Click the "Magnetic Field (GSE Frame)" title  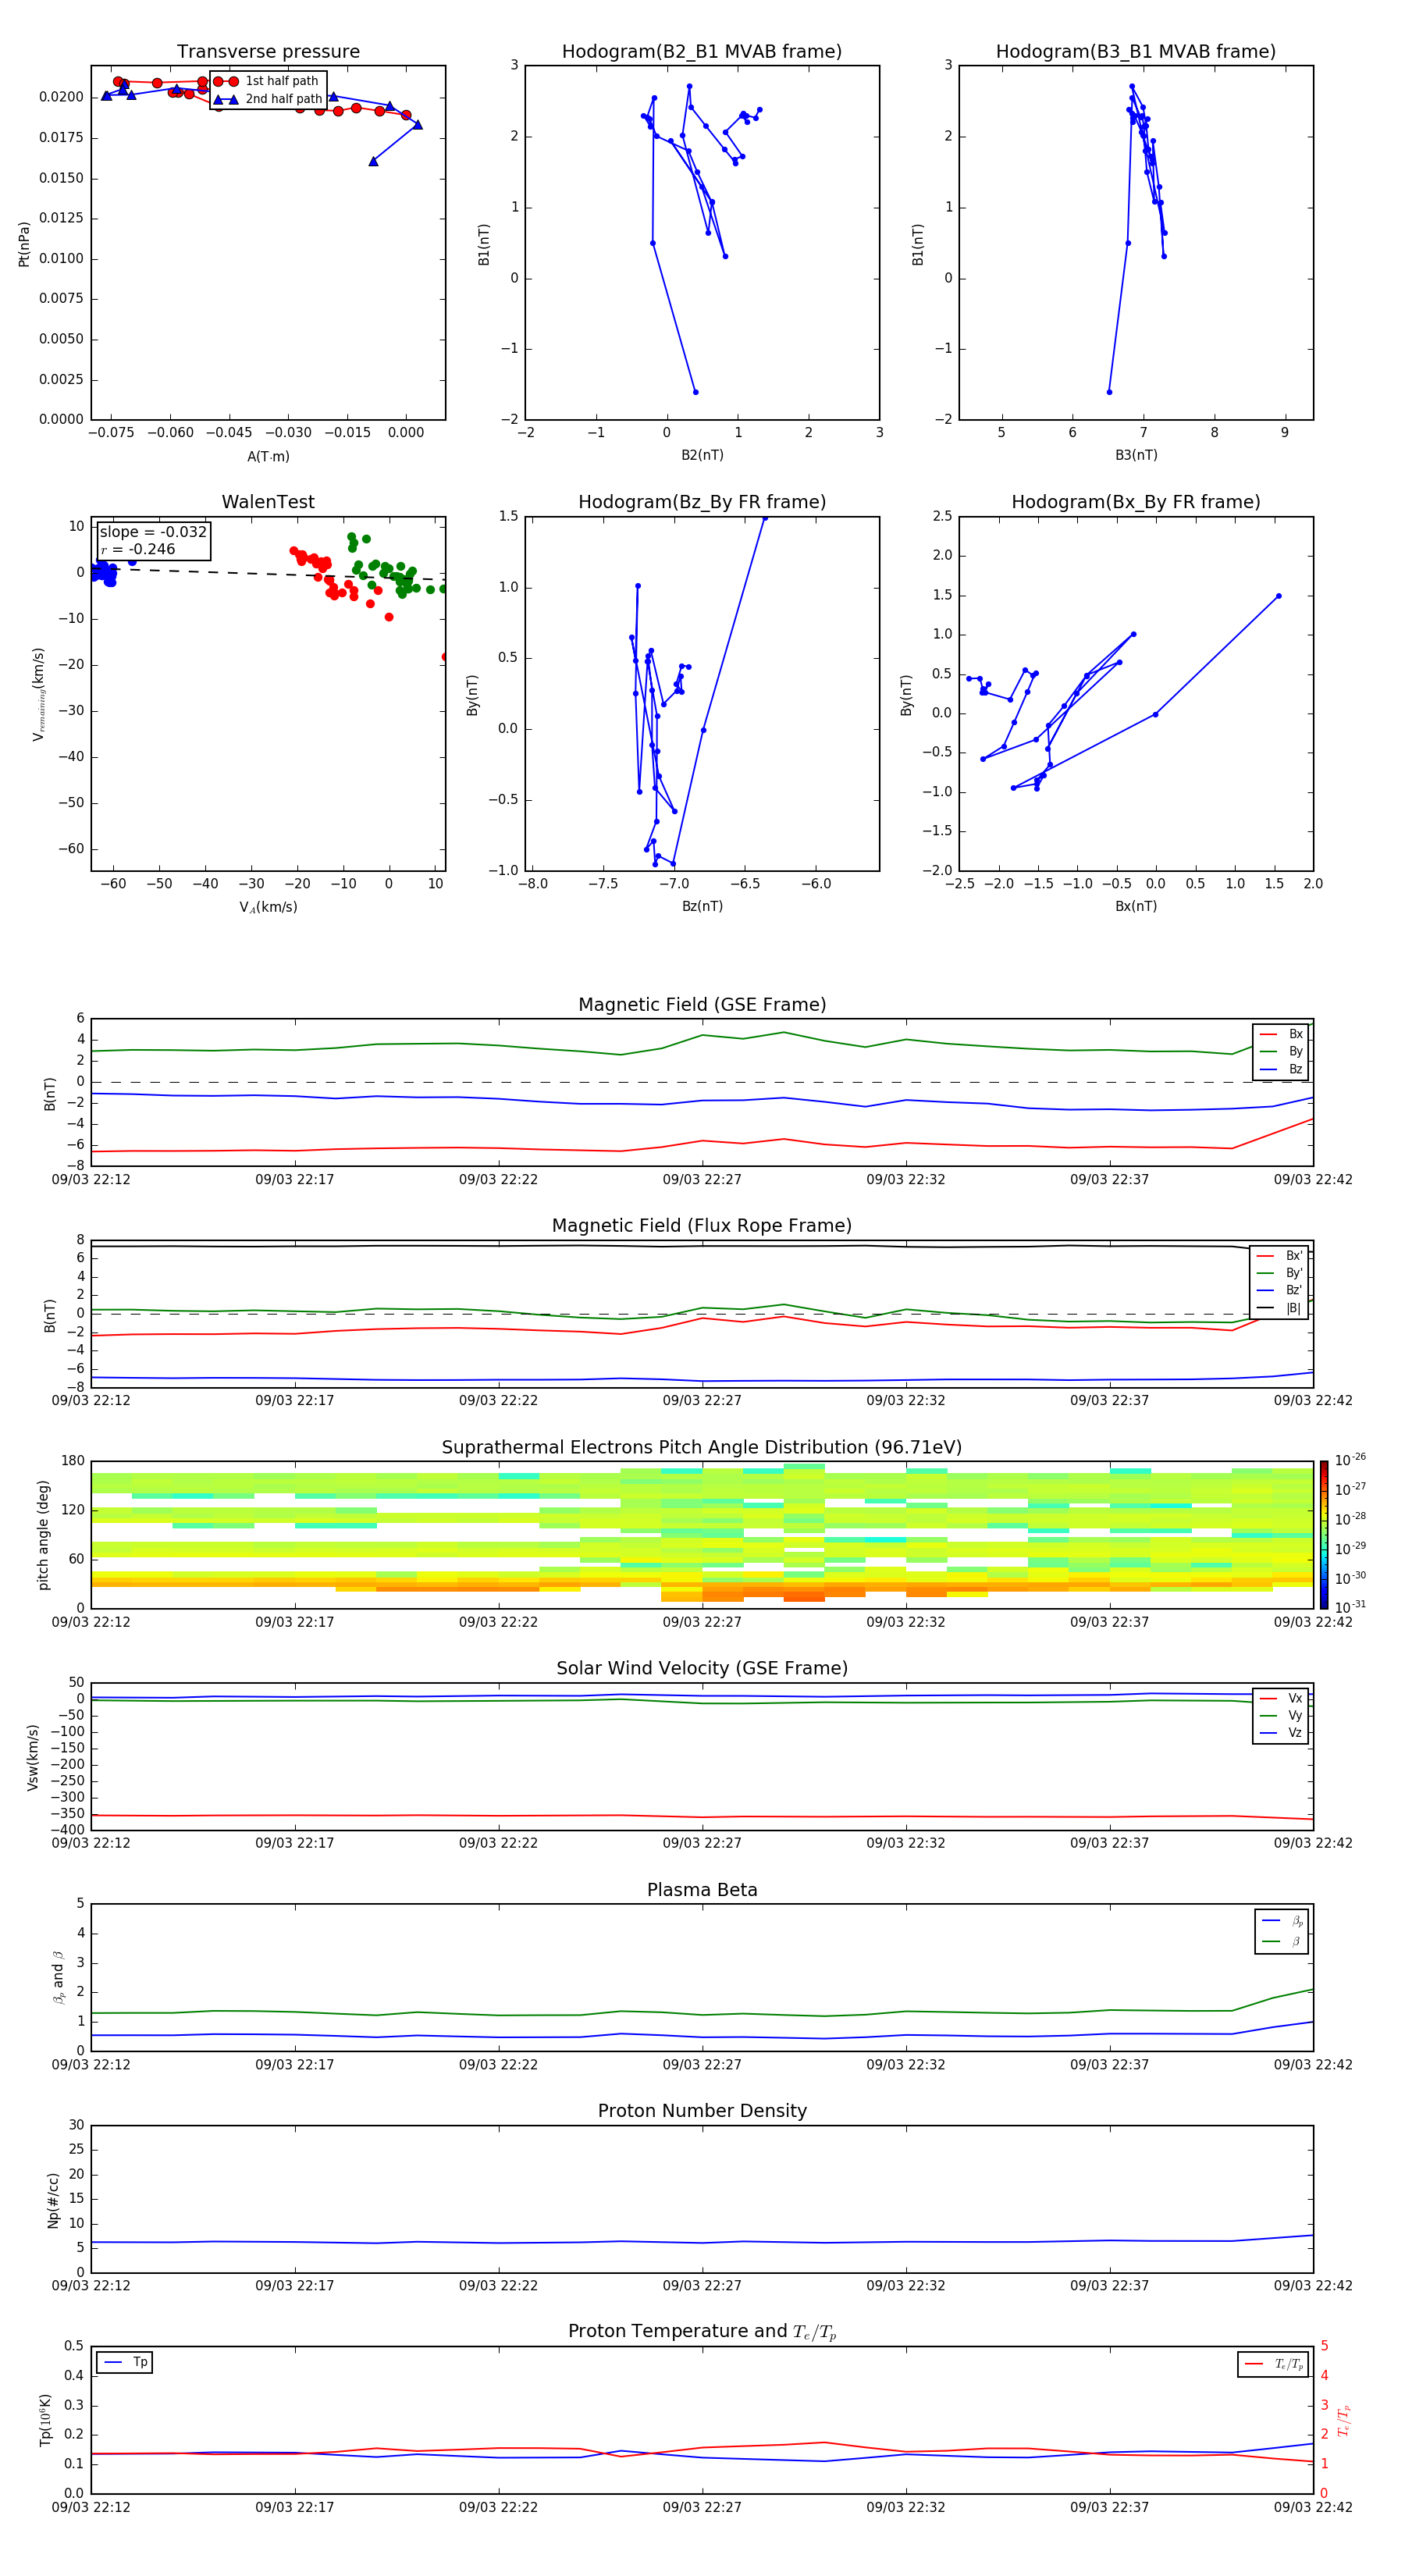(x=702, y=1005)
